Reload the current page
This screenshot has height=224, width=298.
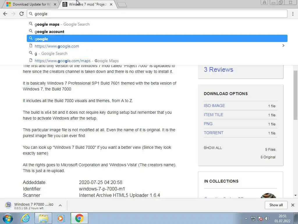(22, 14)
